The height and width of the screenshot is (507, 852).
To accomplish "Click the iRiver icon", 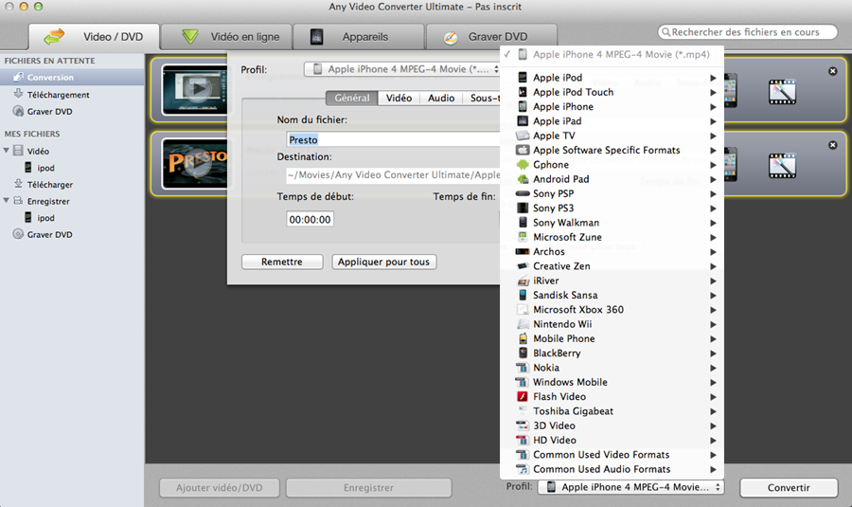I will tap(523, 281).
